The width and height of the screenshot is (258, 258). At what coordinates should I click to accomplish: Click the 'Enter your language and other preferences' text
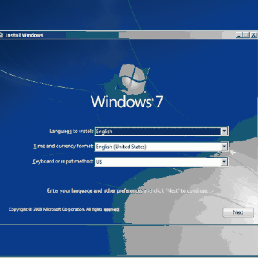pyautogui.click(x=128, y=191)
